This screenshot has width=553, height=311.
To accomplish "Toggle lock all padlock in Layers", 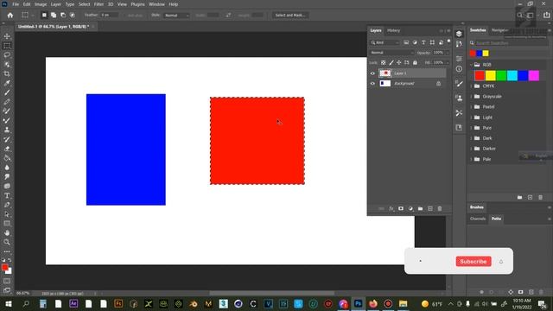I will [x=415, y=62].
